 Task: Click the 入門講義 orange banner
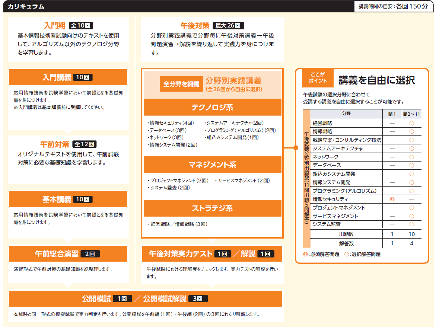(x=68, y=77)
